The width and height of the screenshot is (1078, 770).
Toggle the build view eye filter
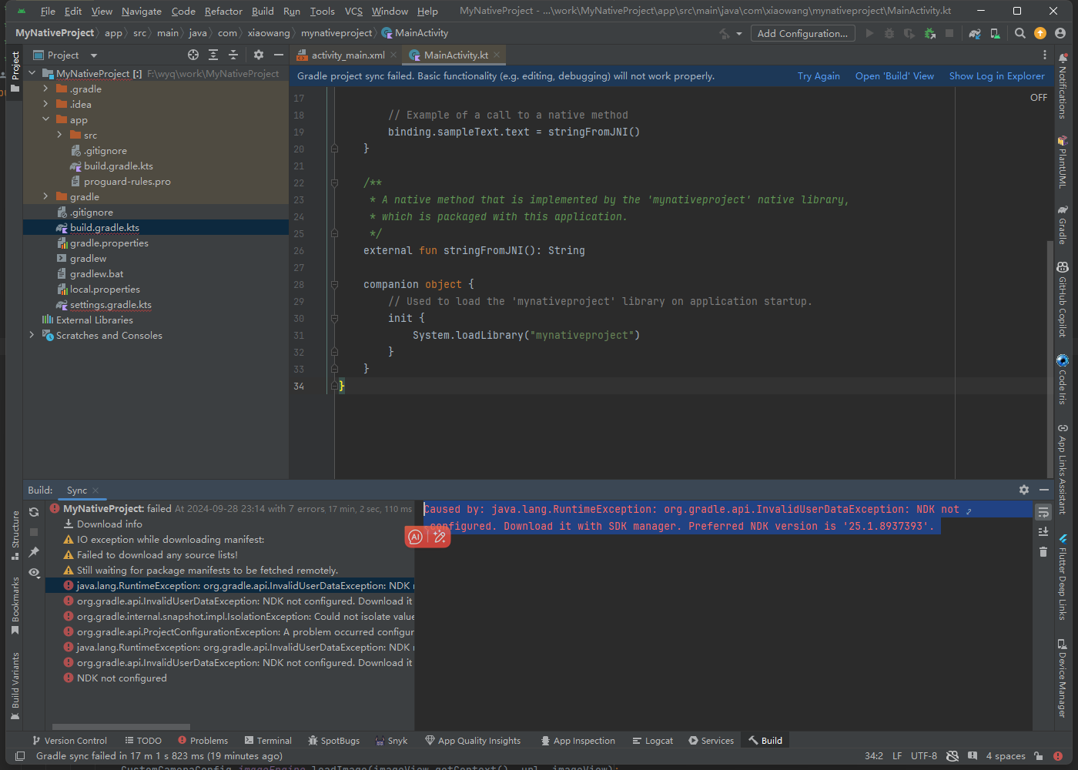(x=34, y=573)
